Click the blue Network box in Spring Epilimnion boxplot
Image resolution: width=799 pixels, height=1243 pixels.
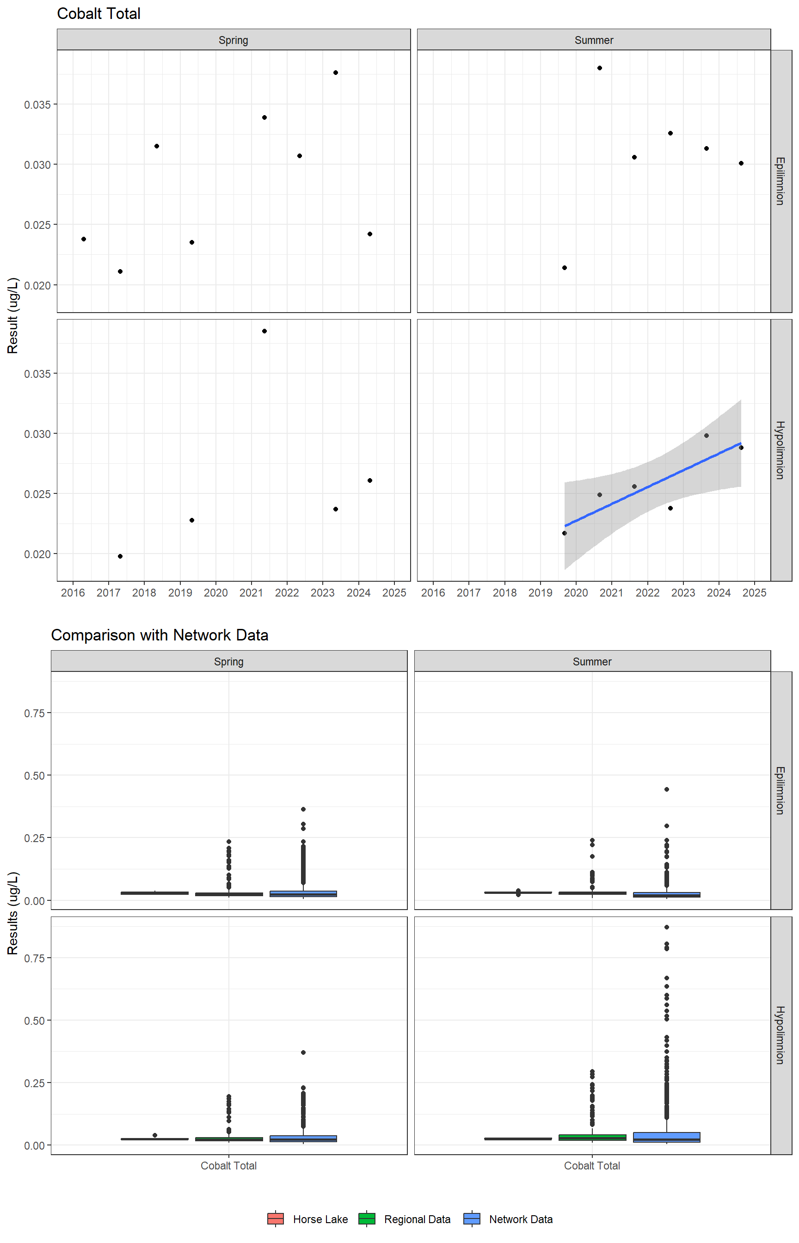pos(303,894)
